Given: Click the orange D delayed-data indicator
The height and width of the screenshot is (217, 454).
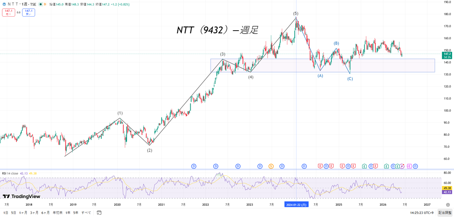Looking at the screenshot, I should (x=45, y=4).
